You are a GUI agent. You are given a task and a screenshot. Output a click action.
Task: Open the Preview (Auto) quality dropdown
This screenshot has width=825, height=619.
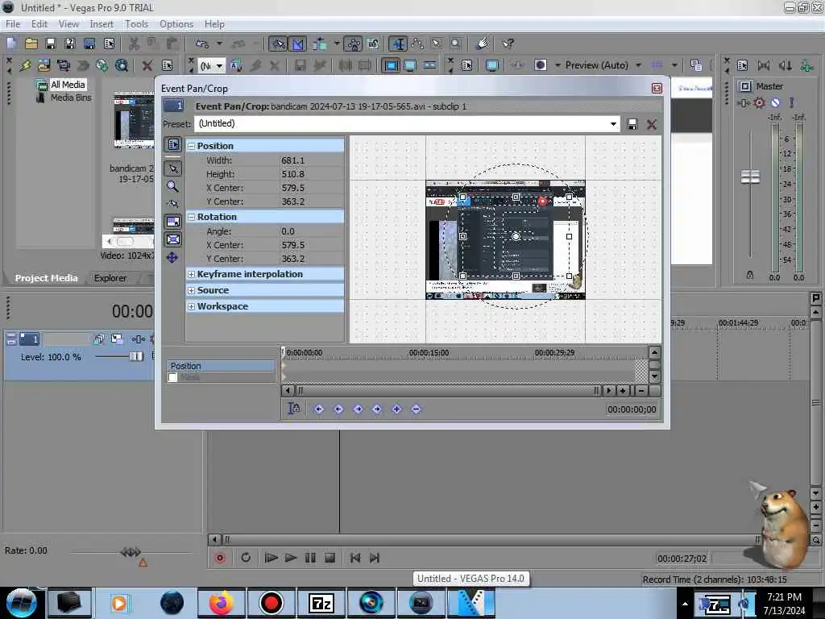point(638,65)
